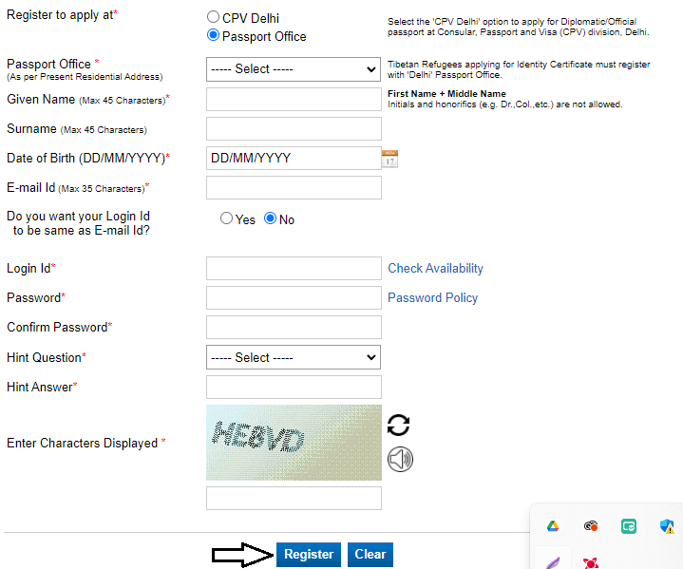Select the CPV Delhi radio option
The image size is (683, 569).
pyautogui.click(x=213, y=17)
